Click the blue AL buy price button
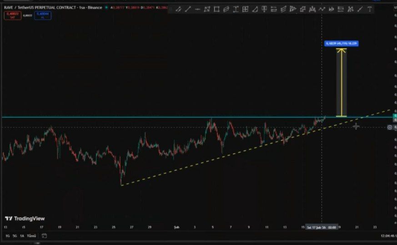The width and height of the screenshot is (397, 245). (x=43, y=15)
